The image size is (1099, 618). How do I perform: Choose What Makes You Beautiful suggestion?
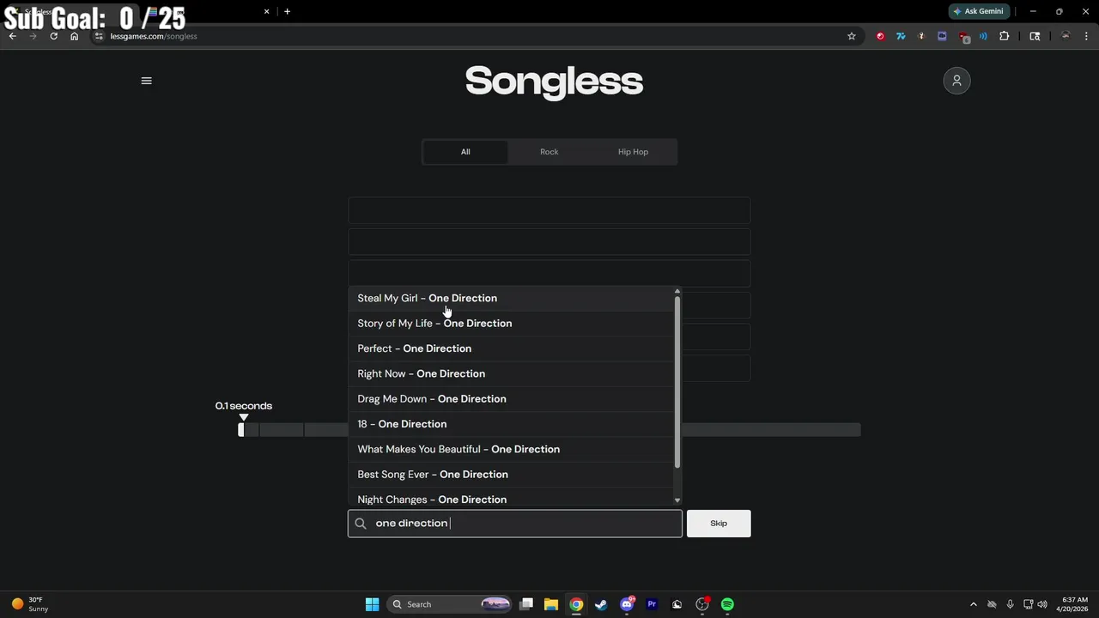(512, 449)
